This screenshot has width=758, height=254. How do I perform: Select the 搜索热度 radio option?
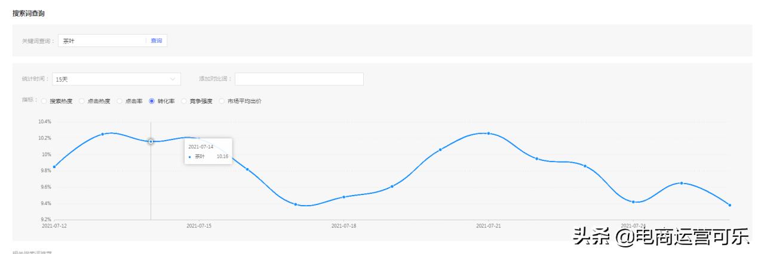(x=44, y=101)
